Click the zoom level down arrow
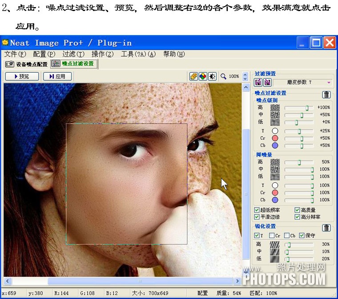Image resolution: width=338 pixels, height=299 pixels. pos(245,79)
